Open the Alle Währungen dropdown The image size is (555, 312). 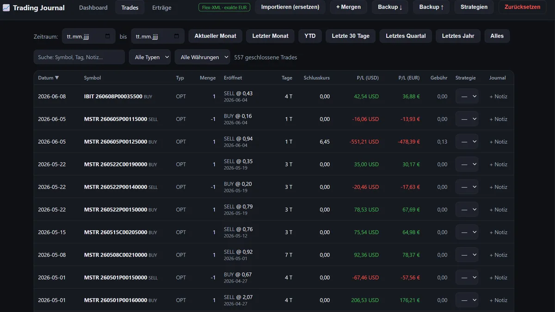[203, 57]
